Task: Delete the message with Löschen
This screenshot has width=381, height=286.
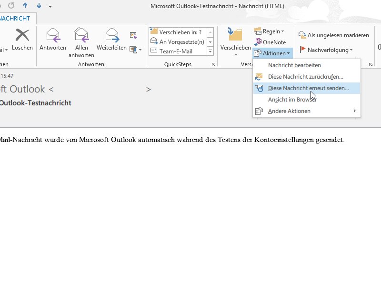Action: pyautogui.click(x=22, y=40)
